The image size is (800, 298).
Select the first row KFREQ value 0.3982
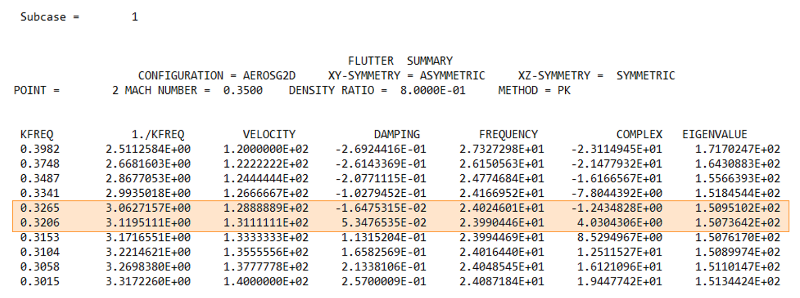[40, 150]
